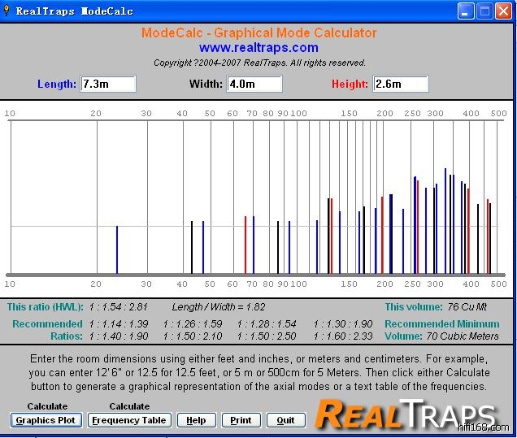Viewport: 517px width, 438px height.
Task: Focus the Width input field
Action: tap(254, 84)
